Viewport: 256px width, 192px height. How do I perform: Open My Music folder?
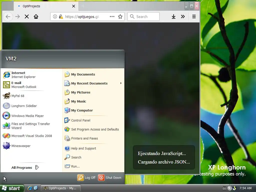[93, 101]
